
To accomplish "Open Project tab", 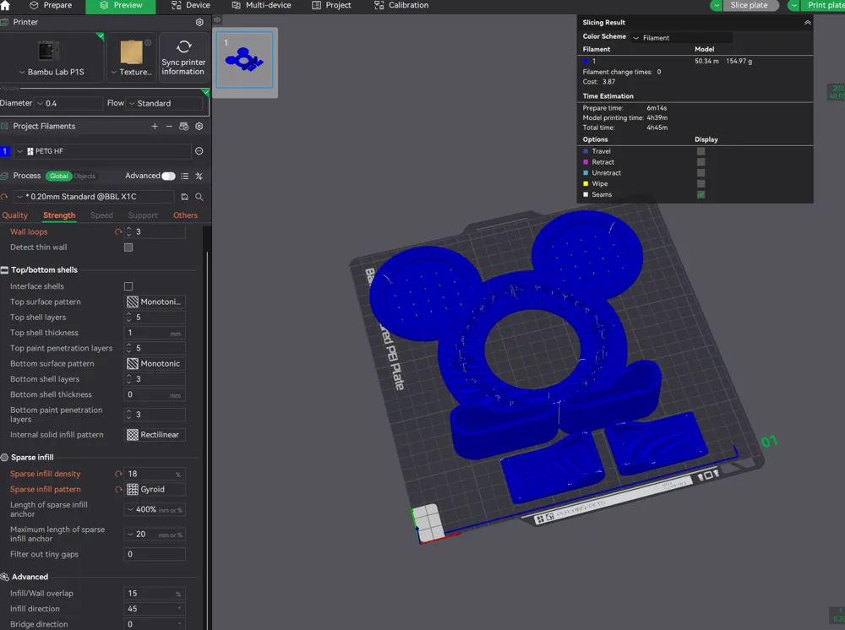I will (x=331, y=5).
